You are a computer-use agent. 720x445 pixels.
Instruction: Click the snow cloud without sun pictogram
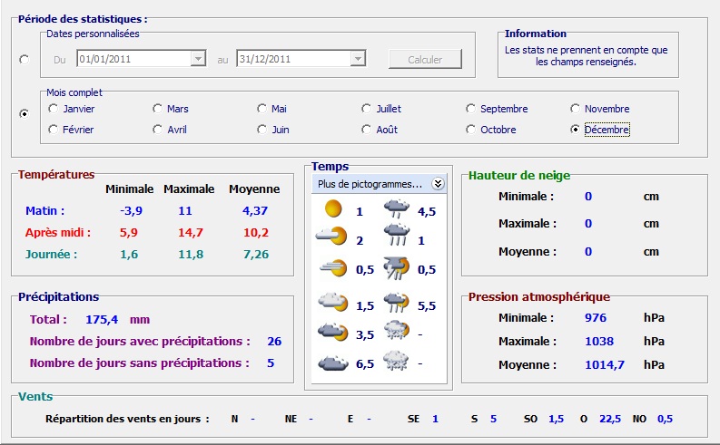396,363
